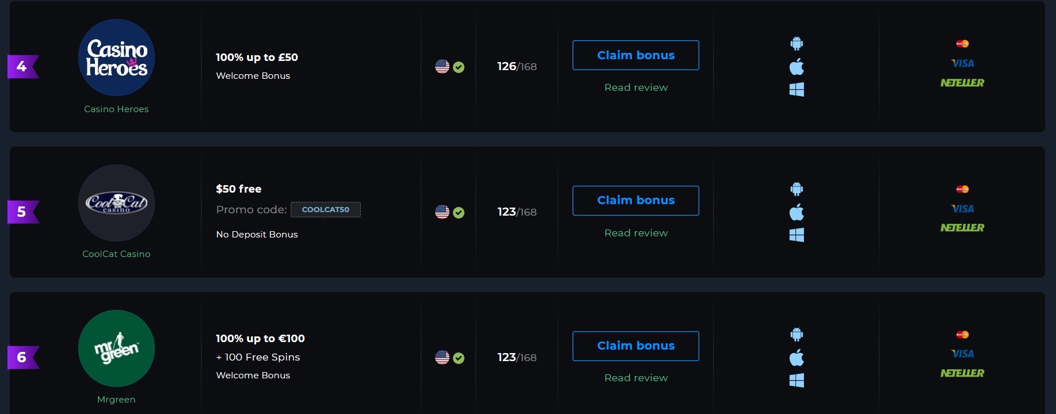This screenshot has height=414, width=1056.
Task: Read review of Mrgreen
Action: pyautogui.click(x=636, y=378)
